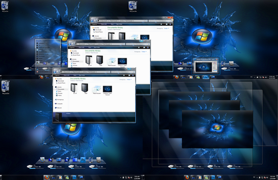Toggle preview pane icon in front Explorer toolbar
The image size is (278, 180).
(x=129, y=75)
